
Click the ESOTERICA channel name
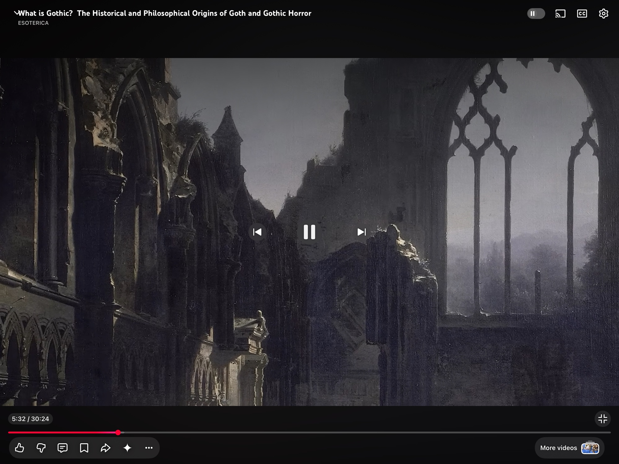point(33,23)
